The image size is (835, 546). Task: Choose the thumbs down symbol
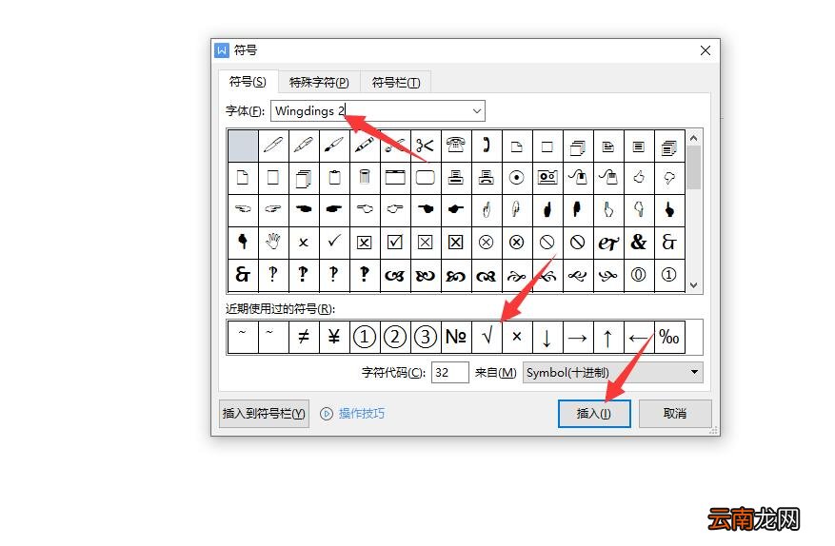pyautogui.click(x=669, y=177)
